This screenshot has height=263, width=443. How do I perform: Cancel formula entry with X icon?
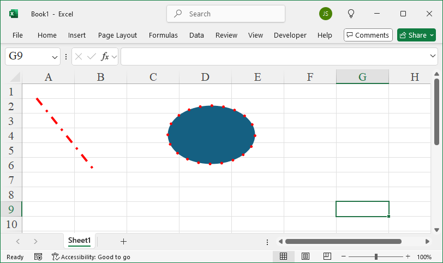pos(79,57)
